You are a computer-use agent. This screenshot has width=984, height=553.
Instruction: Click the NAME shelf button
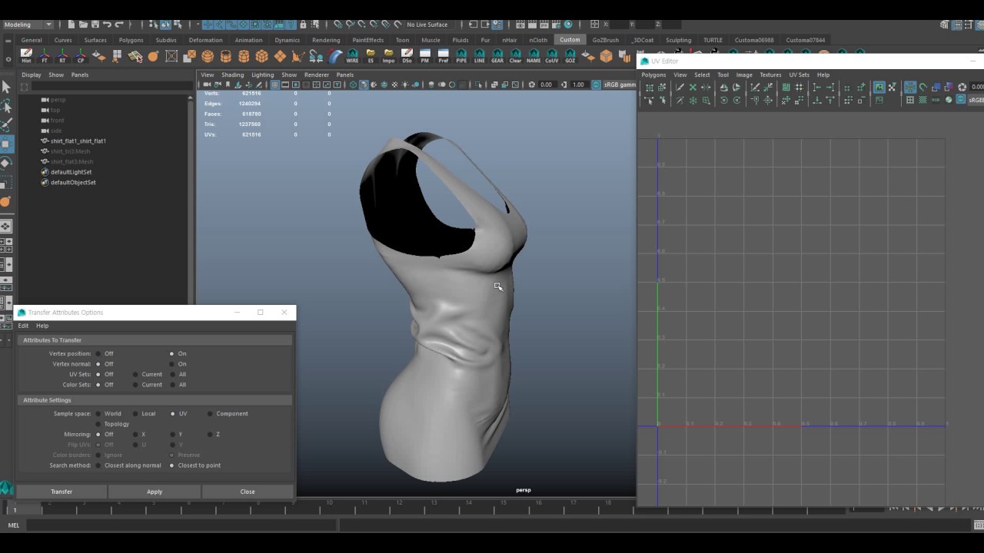coord(534,56)
